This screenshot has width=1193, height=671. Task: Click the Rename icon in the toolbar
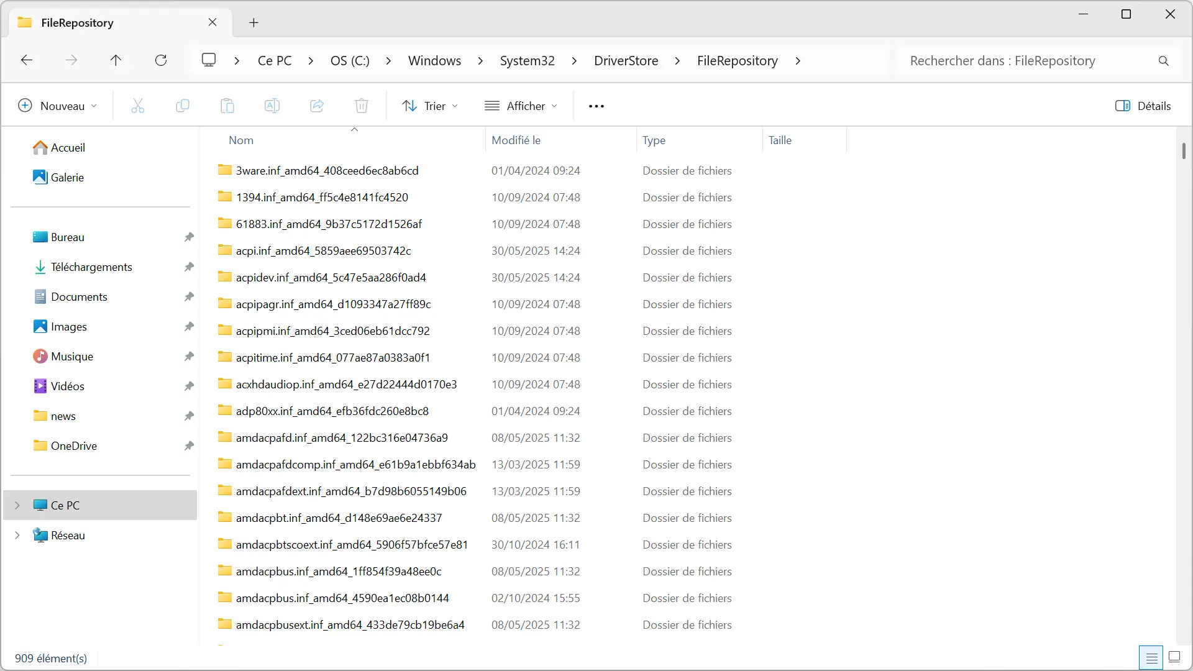[272, 106]
